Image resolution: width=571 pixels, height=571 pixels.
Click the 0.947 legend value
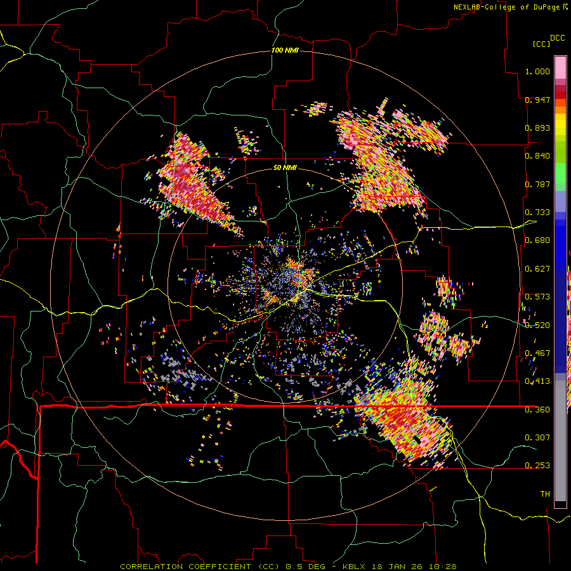click(x=537, y=100)
